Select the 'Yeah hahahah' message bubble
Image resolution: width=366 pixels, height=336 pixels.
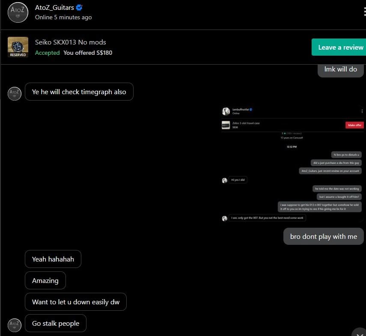53,259
